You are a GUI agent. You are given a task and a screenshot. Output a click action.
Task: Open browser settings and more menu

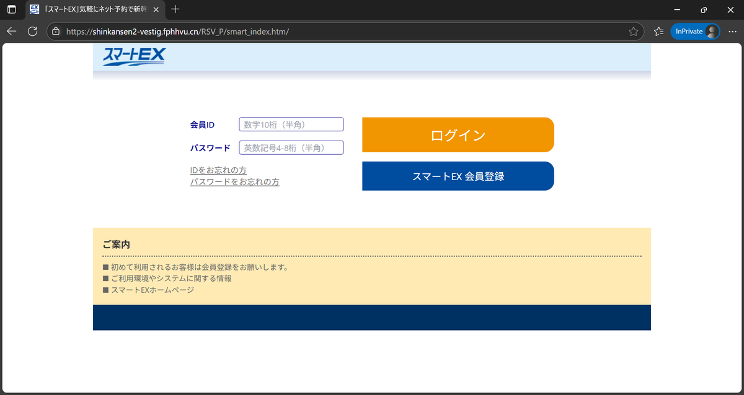click(x=732, y=31)
